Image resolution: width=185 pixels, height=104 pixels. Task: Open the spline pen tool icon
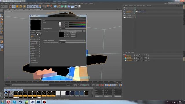point(58,6)
